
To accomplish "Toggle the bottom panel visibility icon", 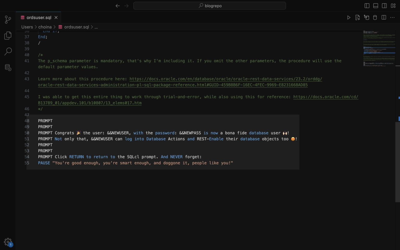I will pyautogui.click(x=375, y=5).
